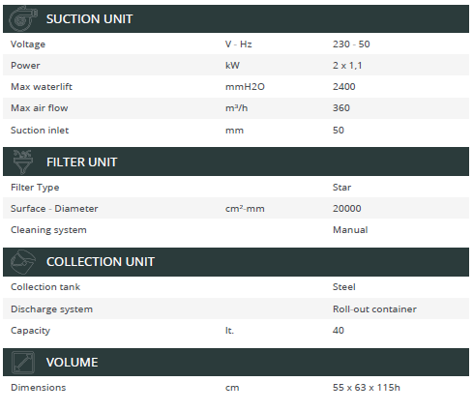The width and height of the screenshot is (473, 411).
Task: Click the Surface - Diameter value 20000
Action: tap(347, 209)
